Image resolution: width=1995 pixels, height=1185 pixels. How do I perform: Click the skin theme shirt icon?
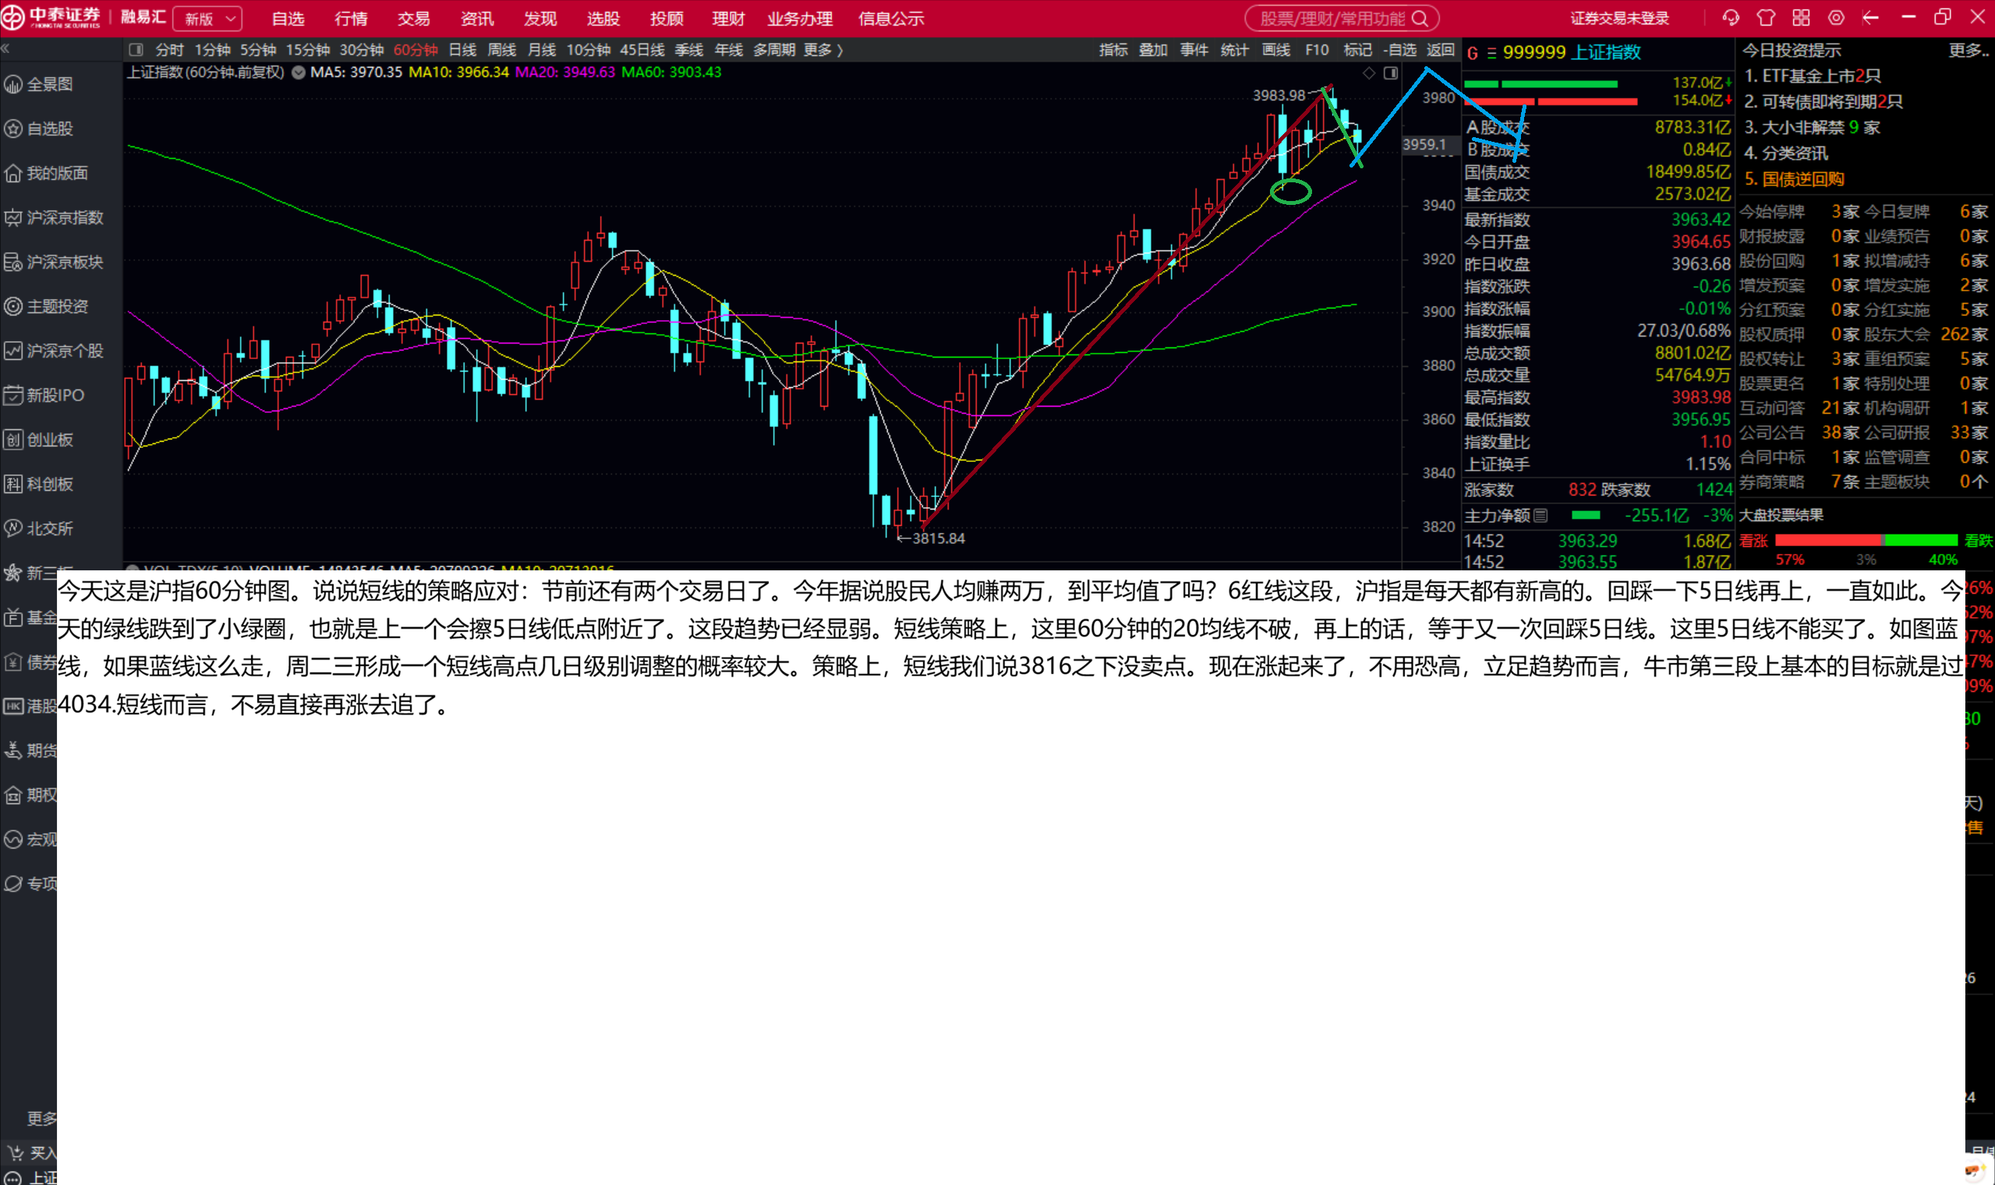(x=1766, y=18)
